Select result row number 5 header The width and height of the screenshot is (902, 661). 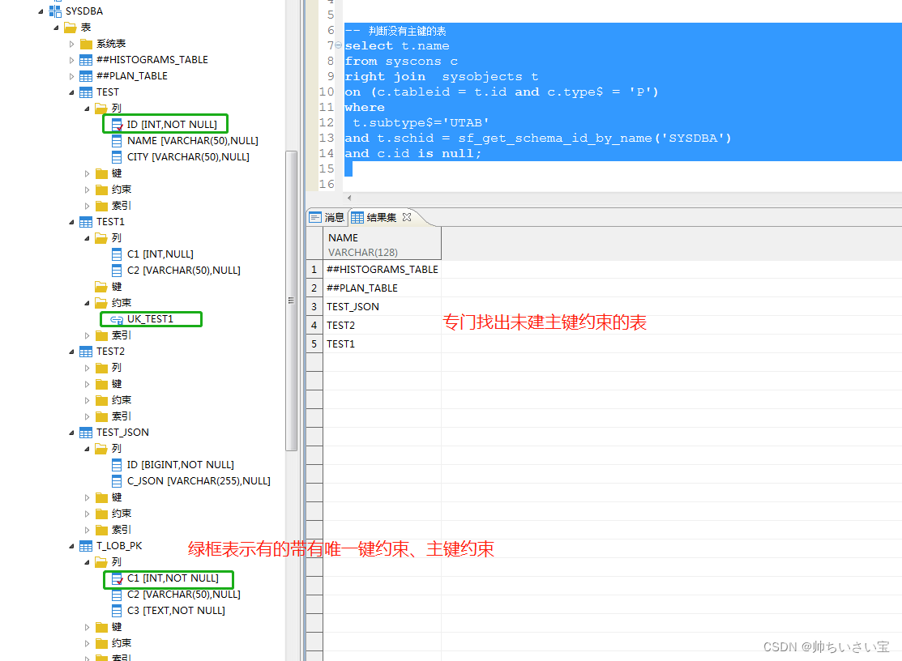[x=314, y=344]
